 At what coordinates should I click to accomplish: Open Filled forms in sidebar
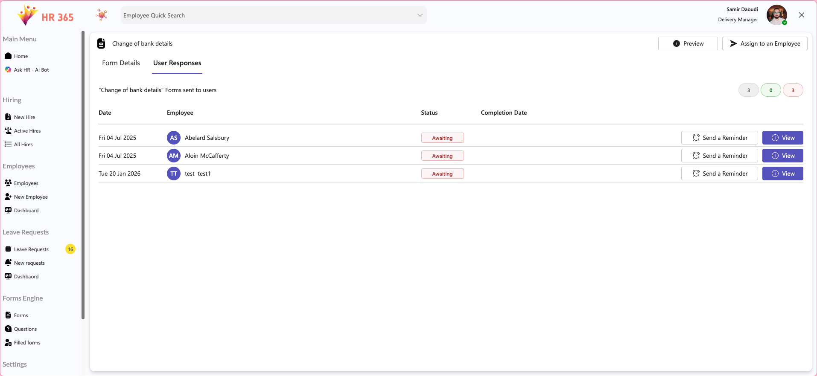[27, 343]
